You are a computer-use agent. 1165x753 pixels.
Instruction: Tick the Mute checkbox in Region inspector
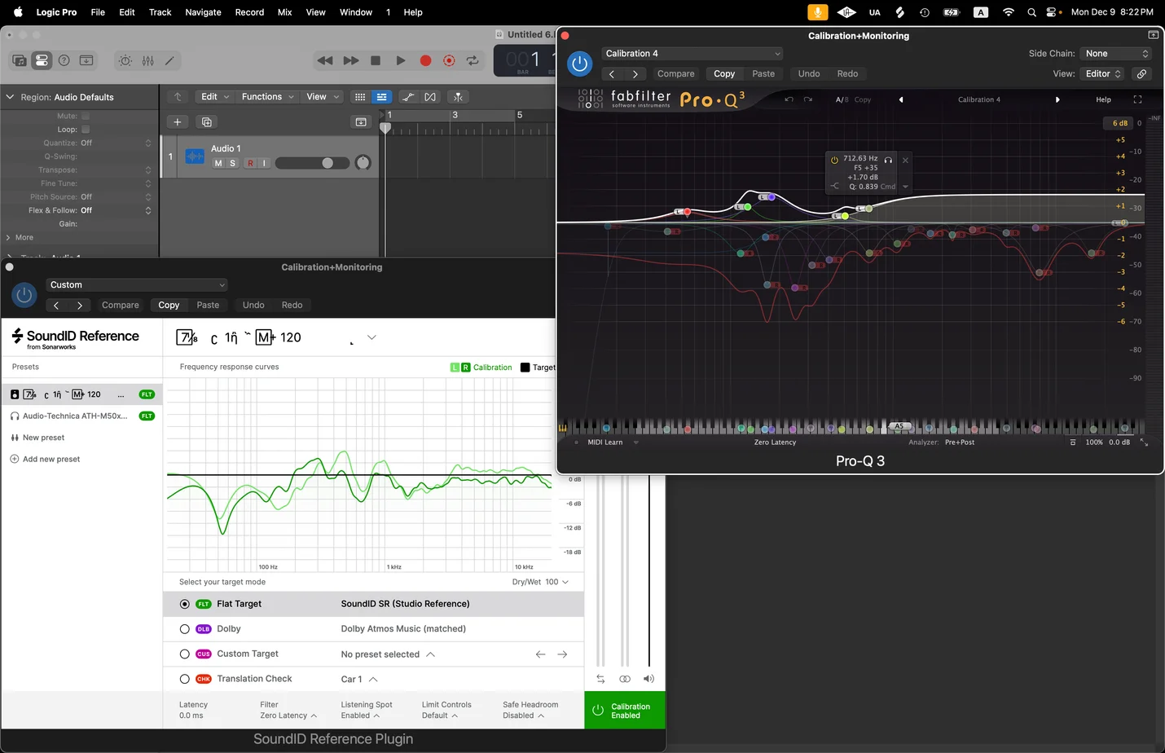pyautogui.click(x=86, y=116)
